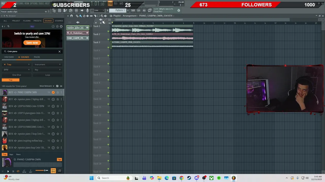Open the Most Relevant sort dropdown
The width and height of the screenshot is (325, 182).
(x=47, y=86)
